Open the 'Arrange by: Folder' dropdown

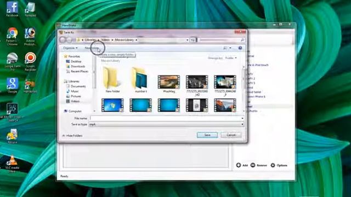tap(231, 58)
